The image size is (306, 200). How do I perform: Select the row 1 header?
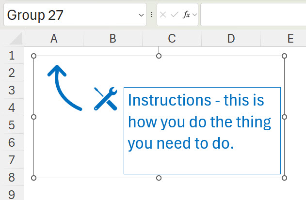[12, 56]
